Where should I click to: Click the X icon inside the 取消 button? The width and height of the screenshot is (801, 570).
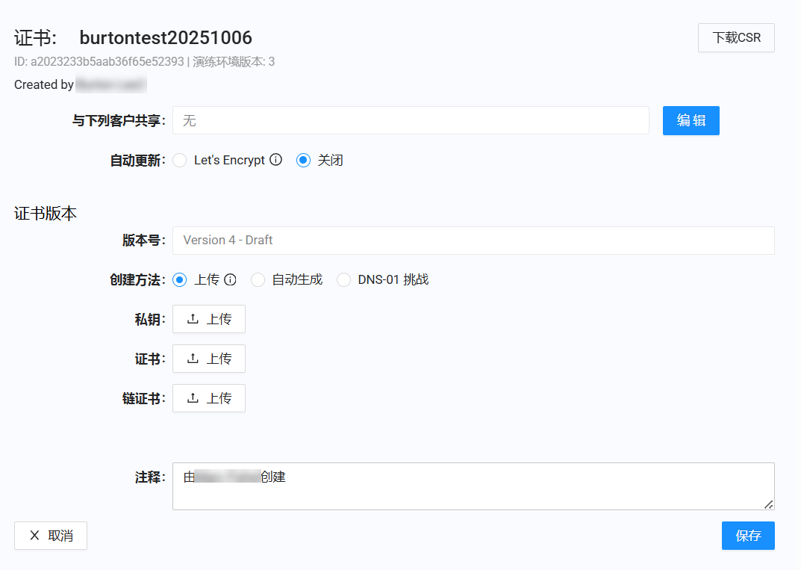(x=34, y=536)
